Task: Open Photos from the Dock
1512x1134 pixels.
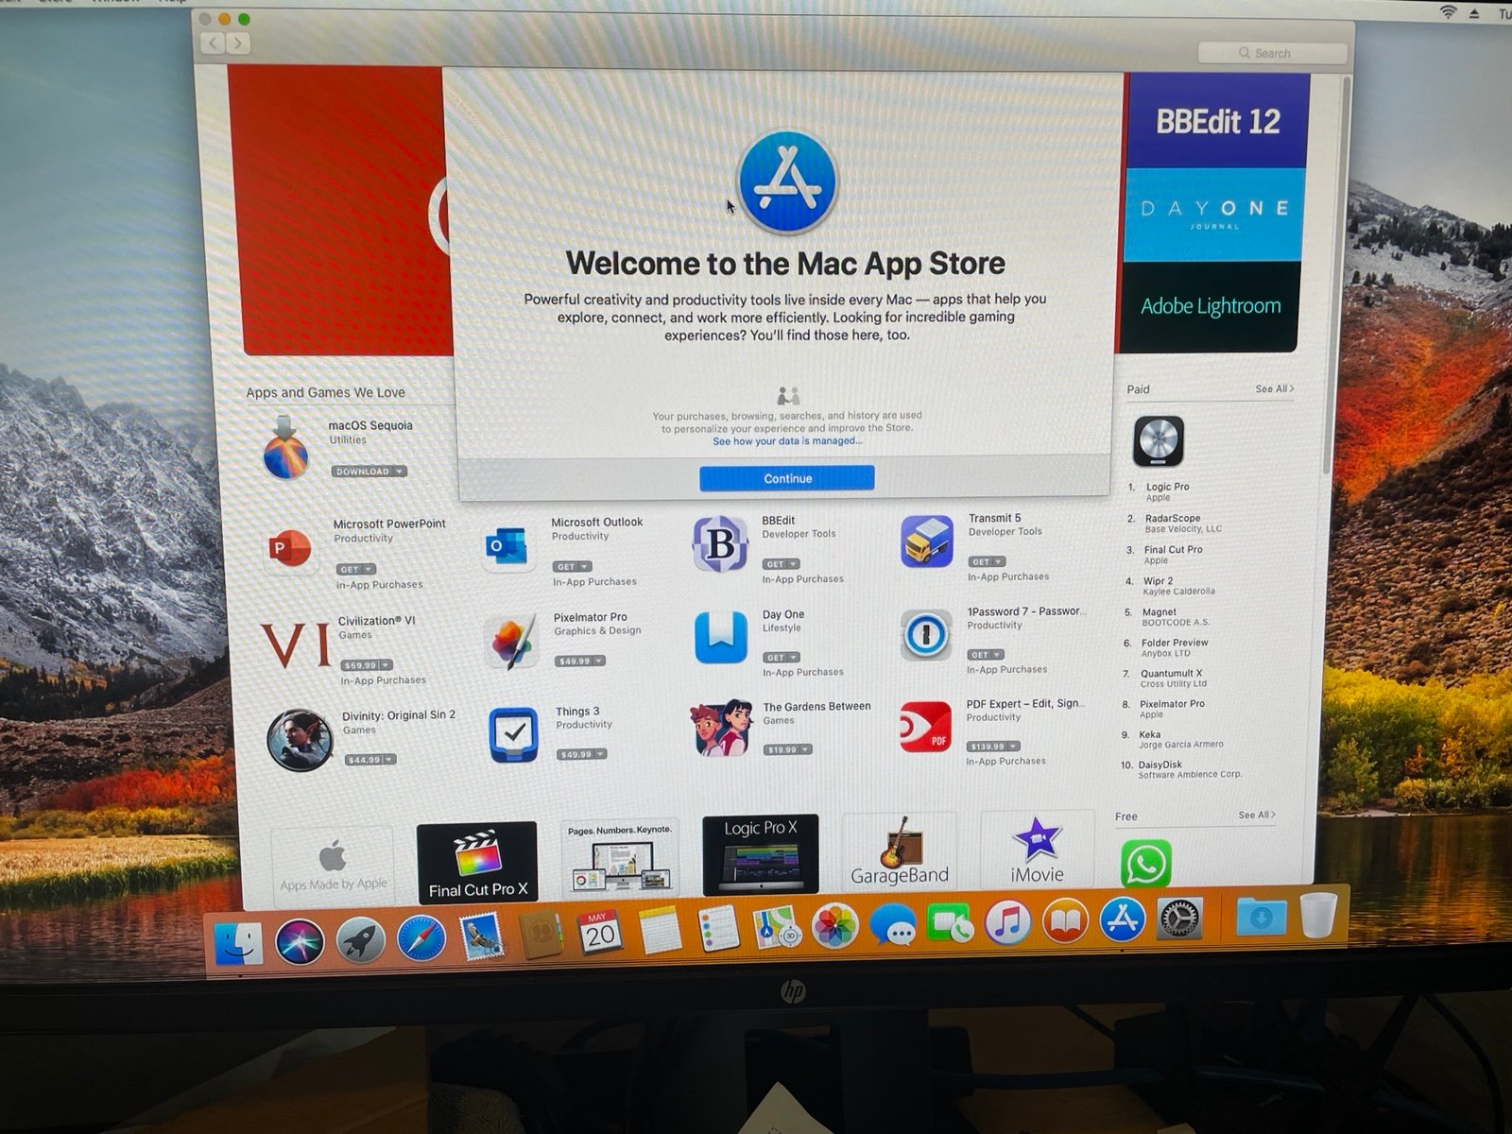Action: [x=835, y=925]
